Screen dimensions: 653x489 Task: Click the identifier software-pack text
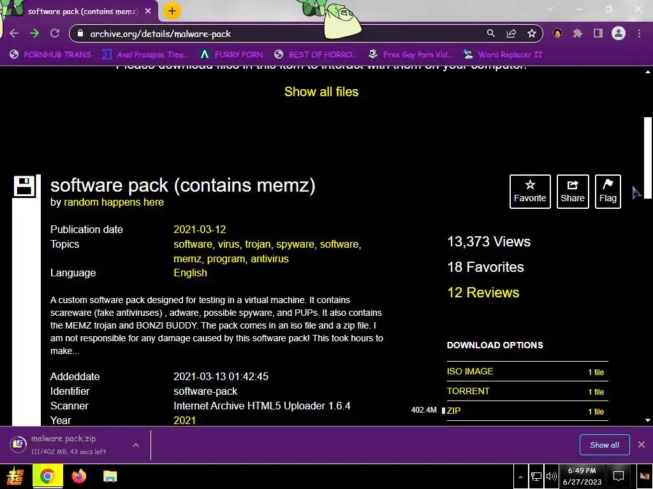205,392
